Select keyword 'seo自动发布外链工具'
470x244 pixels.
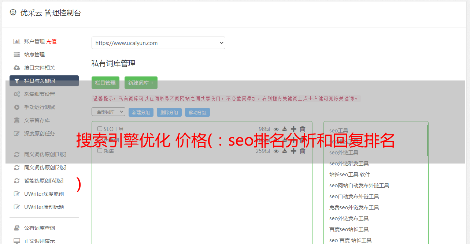[x=354, y=196]
